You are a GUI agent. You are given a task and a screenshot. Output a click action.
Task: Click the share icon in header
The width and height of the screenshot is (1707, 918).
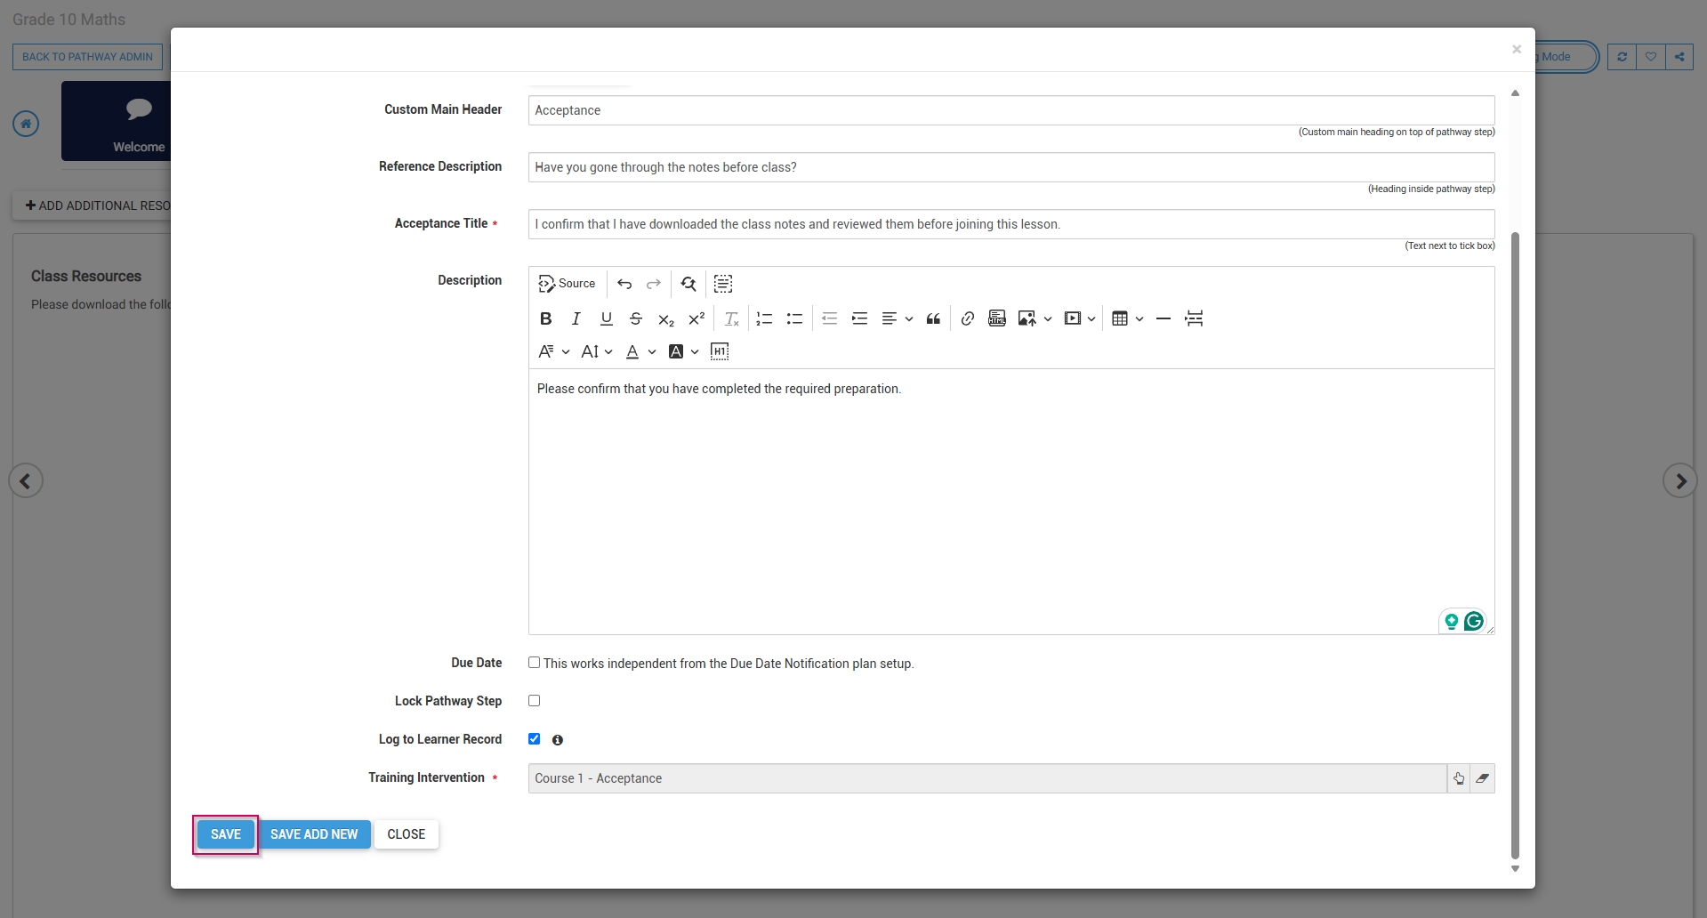(x=1679, y=57)
